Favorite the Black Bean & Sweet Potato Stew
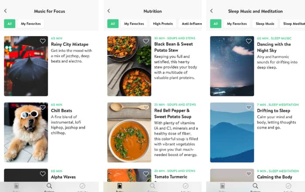This screenshot has height=192, width=305. (x=146, y=41)
